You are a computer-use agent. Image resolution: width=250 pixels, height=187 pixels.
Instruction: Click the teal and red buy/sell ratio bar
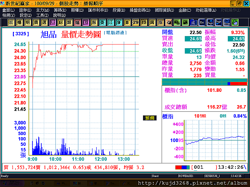click(x=205, y=82)
